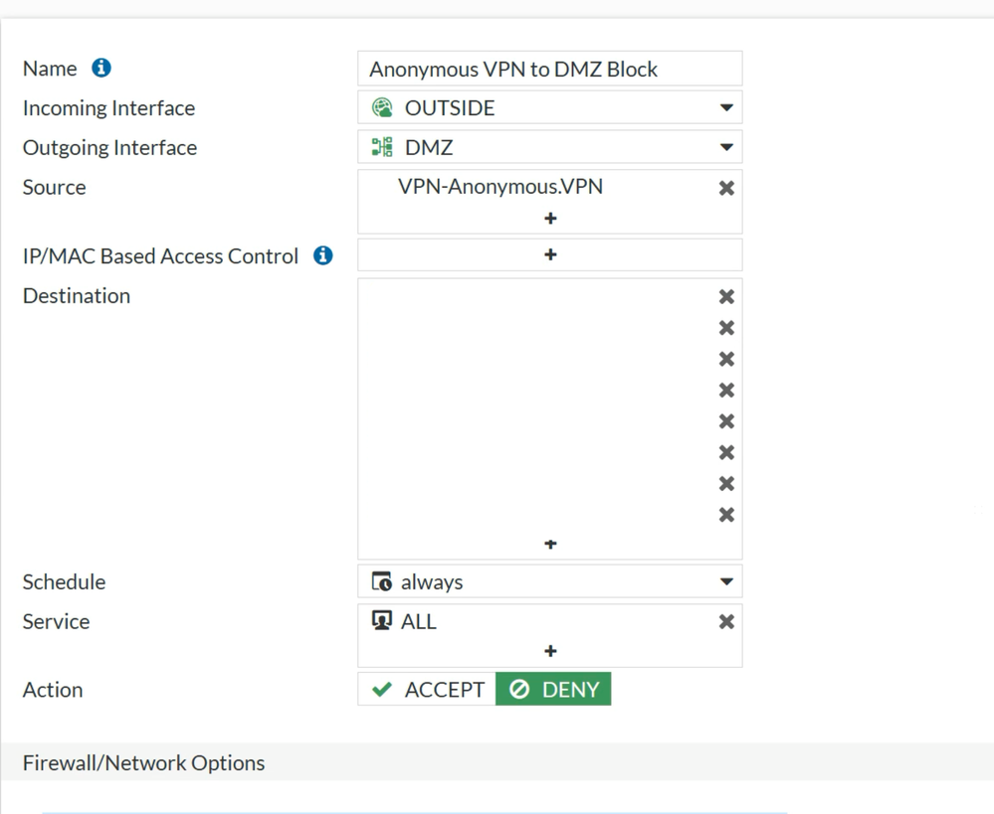Click the Name input field
The image size is (994, 814).
pyautogui.click(x=549, y=69)
